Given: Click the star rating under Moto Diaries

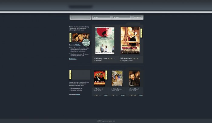Looking at the screenshot, I should tap(115, 95).
